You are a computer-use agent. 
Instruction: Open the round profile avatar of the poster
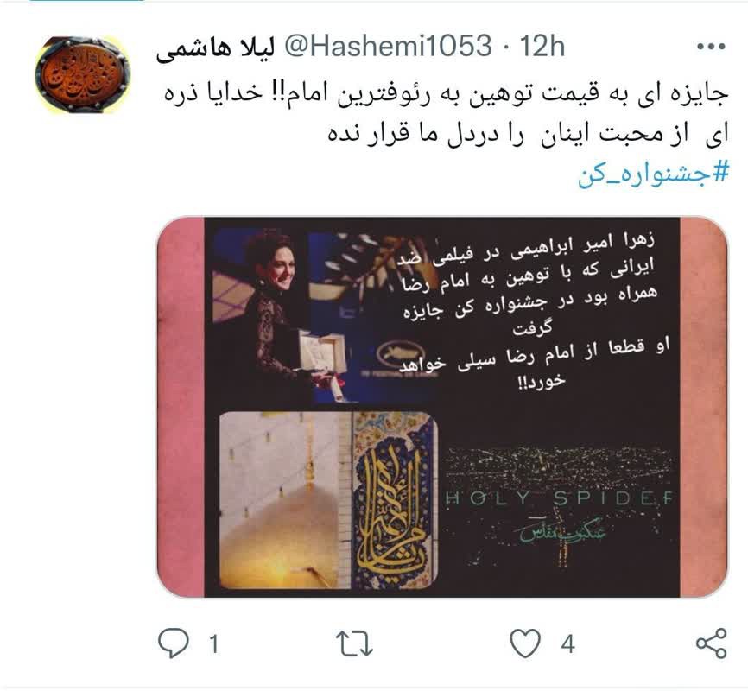tap(83, 75)
